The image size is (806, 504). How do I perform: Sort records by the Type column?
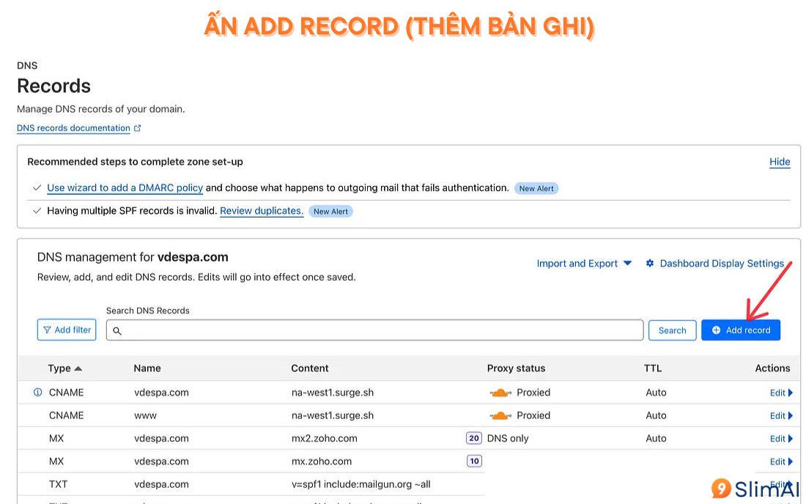tap(64, 368)
